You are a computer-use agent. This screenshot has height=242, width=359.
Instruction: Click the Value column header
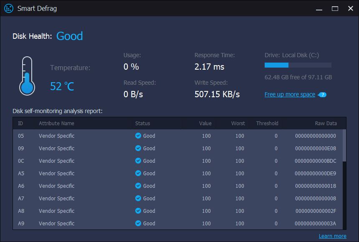click(205, 124)
